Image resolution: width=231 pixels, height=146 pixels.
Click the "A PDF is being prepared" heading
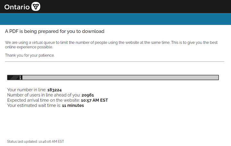[x=55, y=31]
